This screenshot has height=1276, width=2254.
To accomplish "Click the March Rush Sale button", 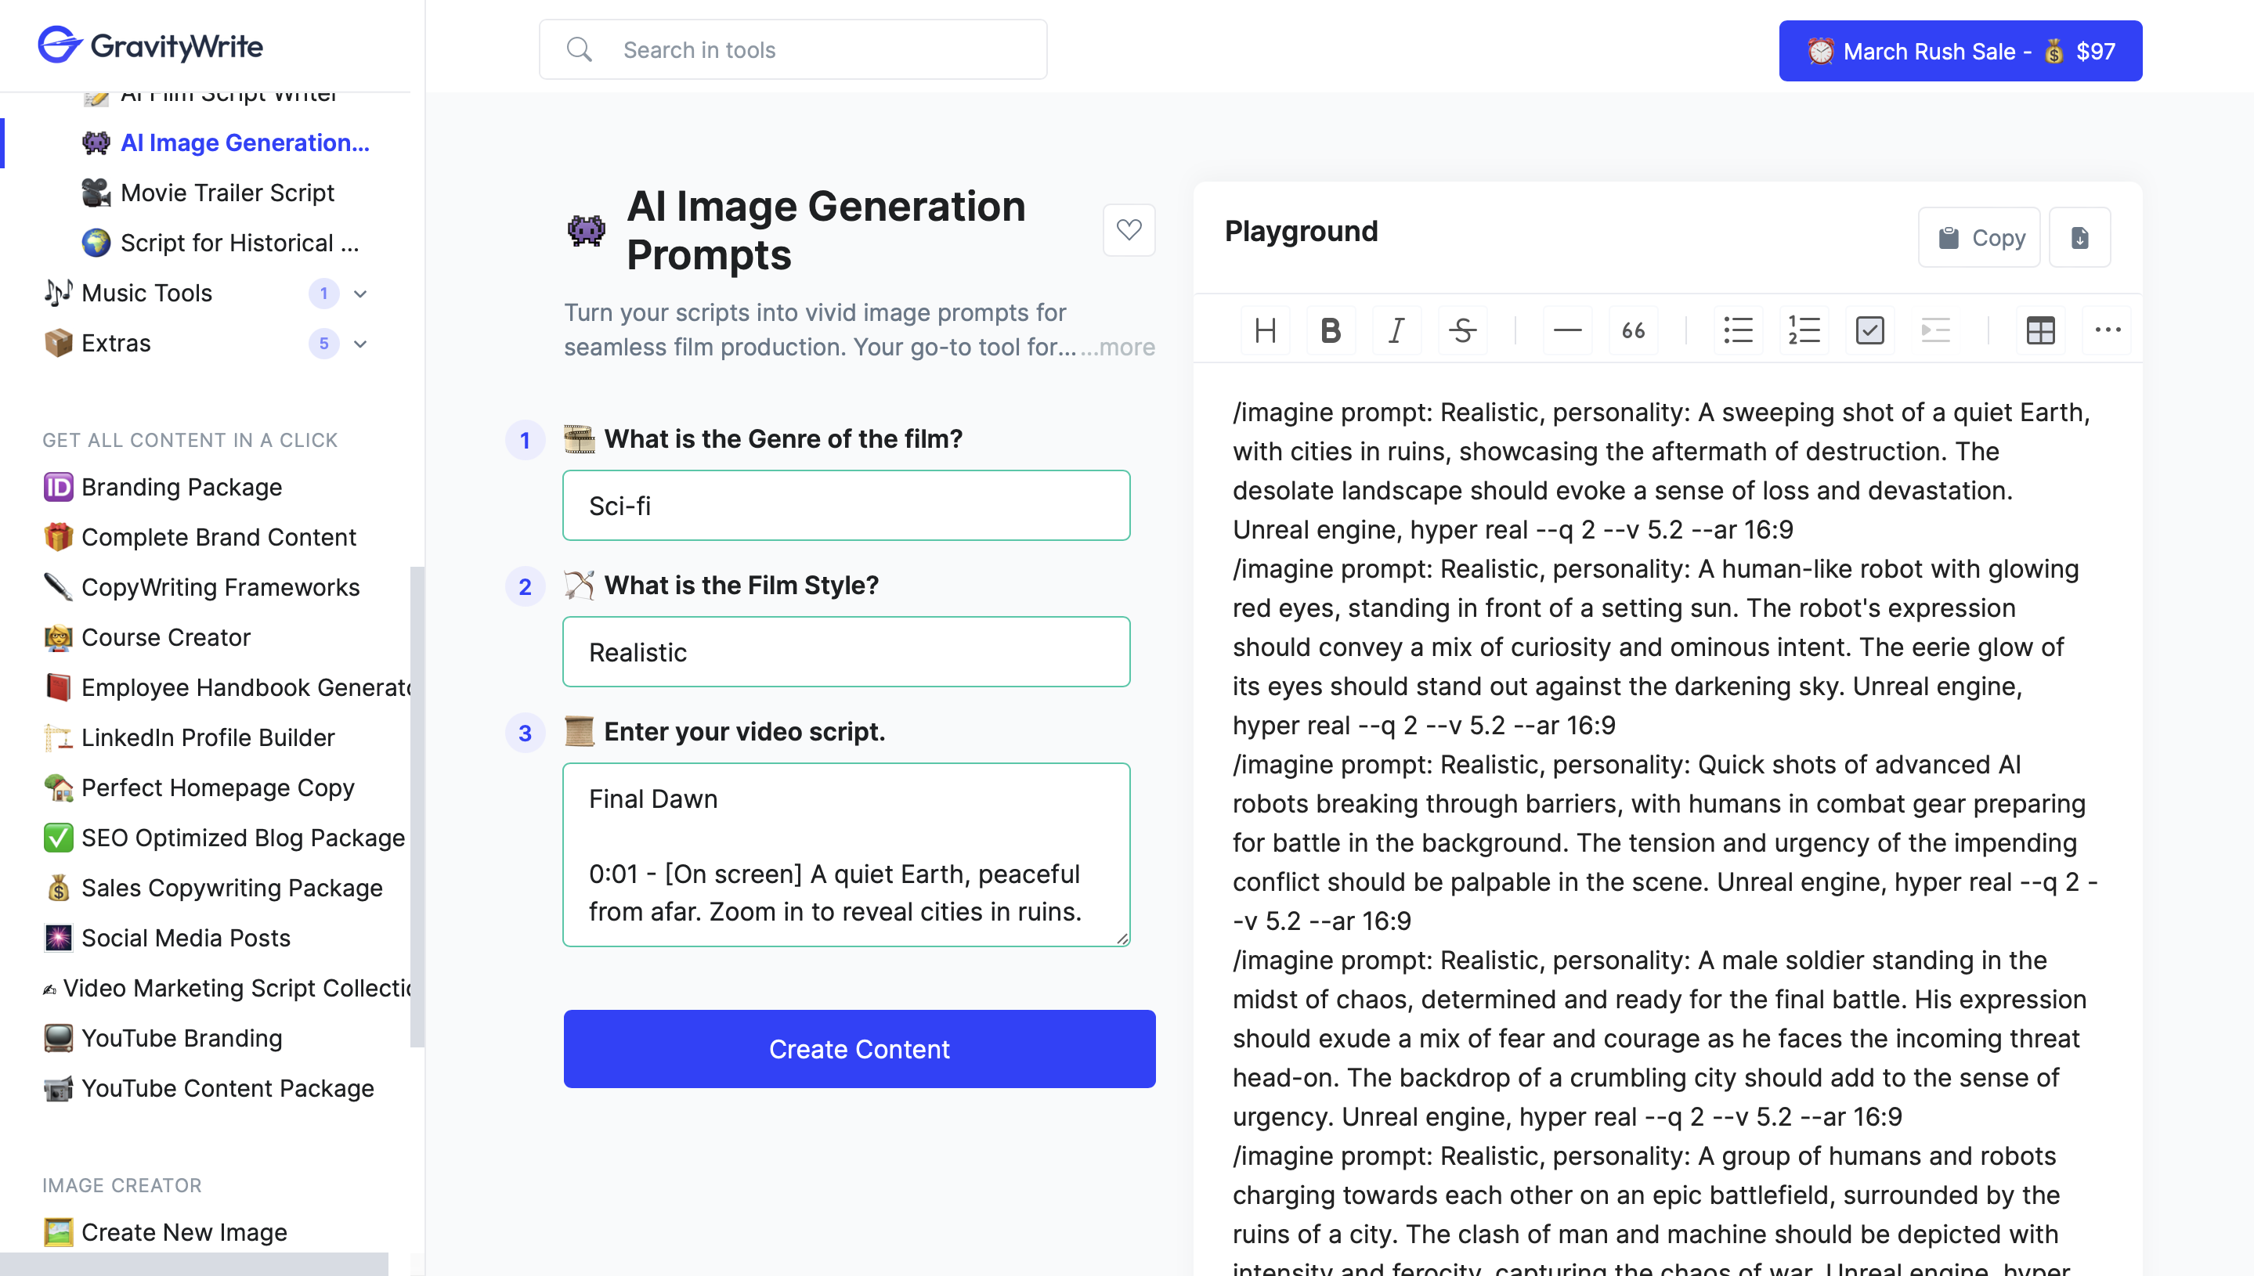I will (1960, 51).
